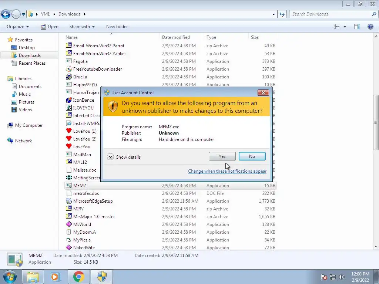
Task: Open Change when these notifications appear link
Action: pyautogui.click(x=227, y=171)
